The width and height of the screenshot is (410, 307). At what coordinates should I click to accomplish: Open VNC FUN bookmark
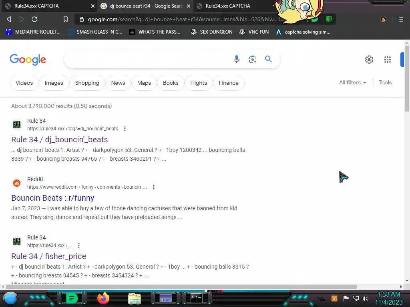pos(254,32)
